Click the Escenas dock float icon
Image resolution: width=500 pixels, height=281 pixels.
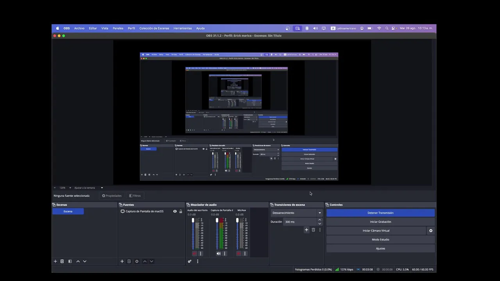pyautogui.click(x=54, y=205)
